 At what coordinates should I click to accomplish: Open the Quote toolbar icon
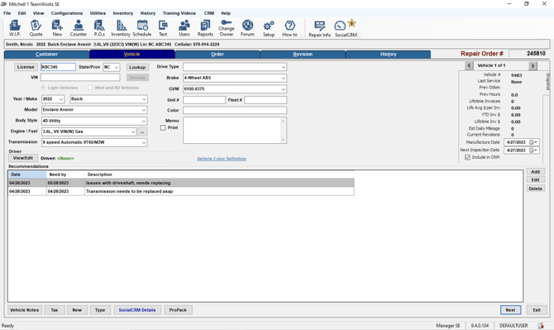pos(36,28)
